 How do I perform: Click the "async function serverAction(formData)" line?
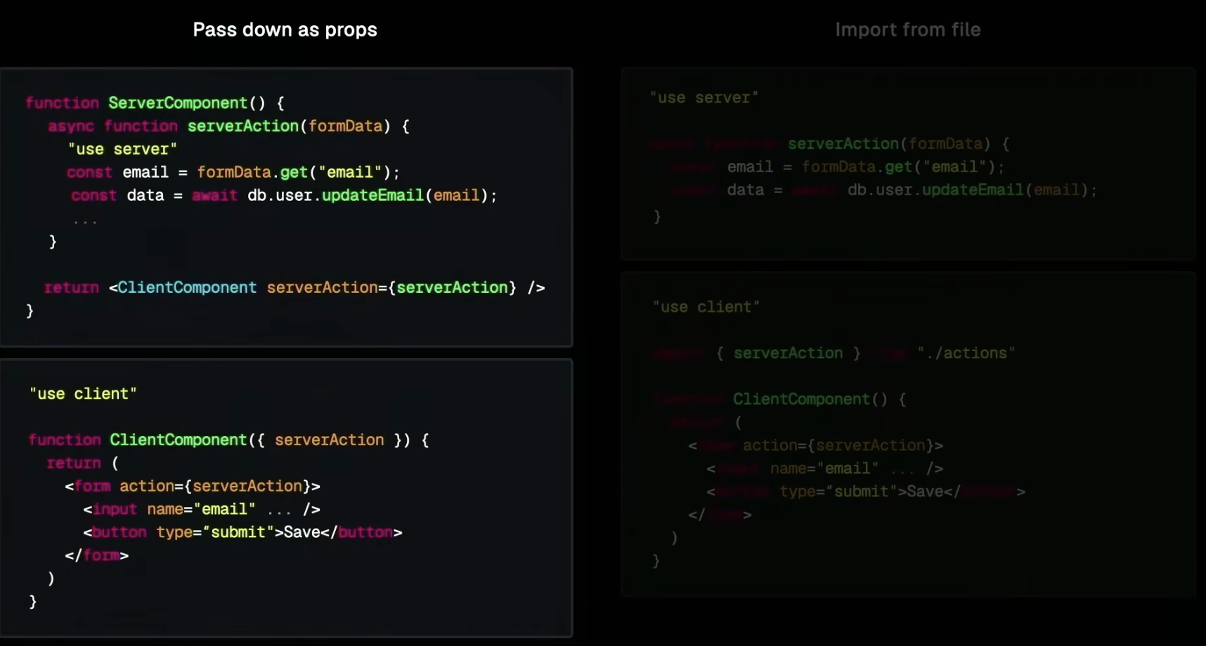229,126
